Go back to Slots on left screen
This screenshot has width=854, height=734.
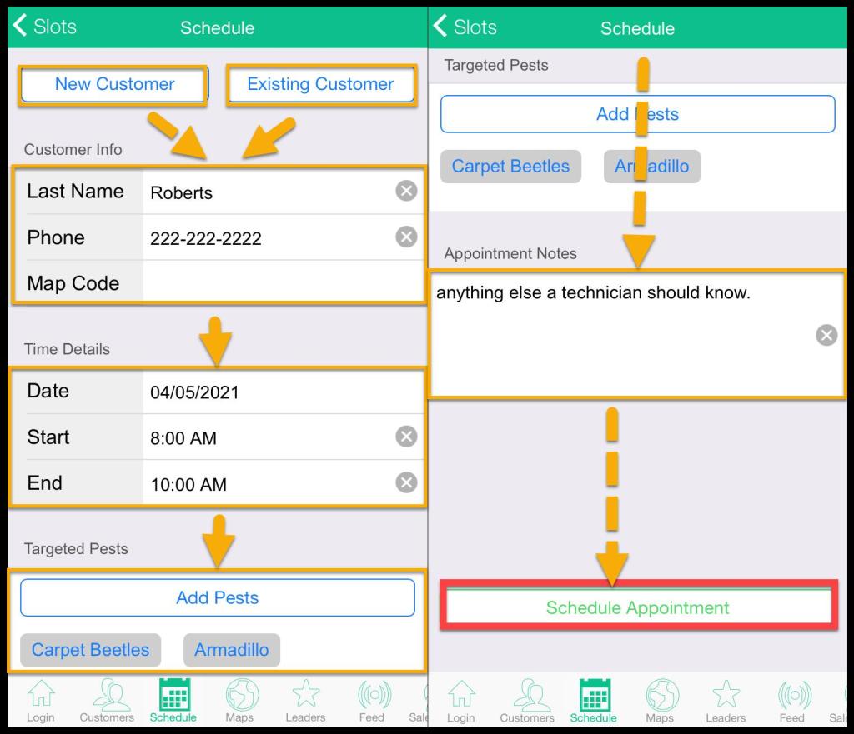click(x=46, y=27)
